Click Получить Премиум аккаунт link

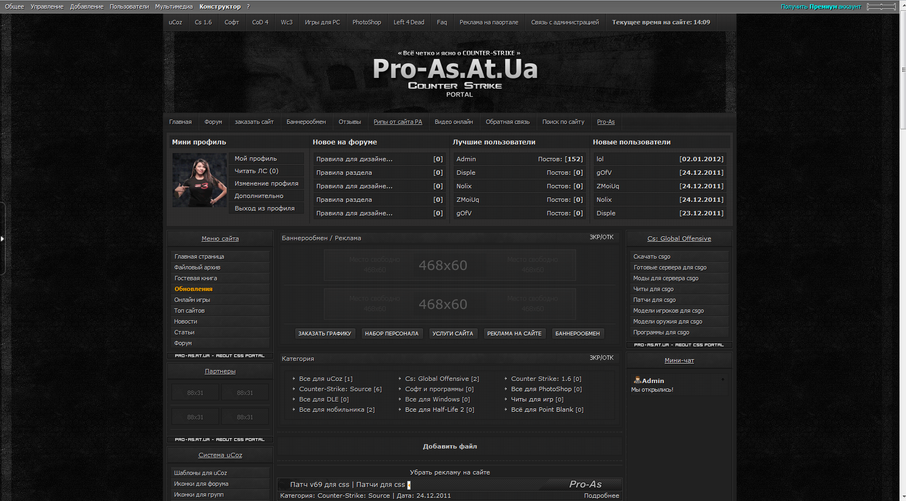821,6
